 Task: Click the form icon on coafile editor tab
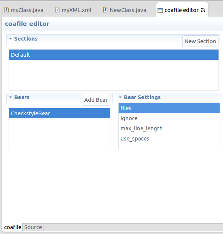coord(160,10)
